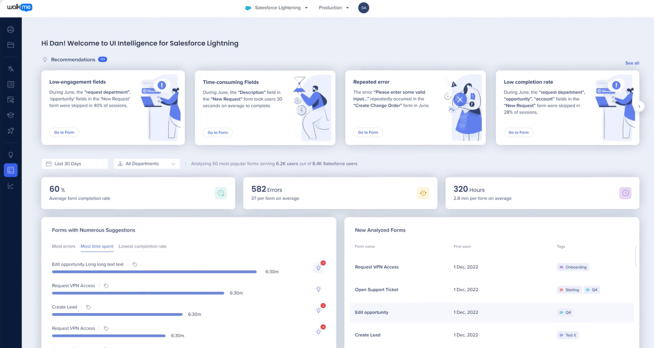Open suggestions lightbulb with badge 2

pyautogui.click(x=319, y=267)
